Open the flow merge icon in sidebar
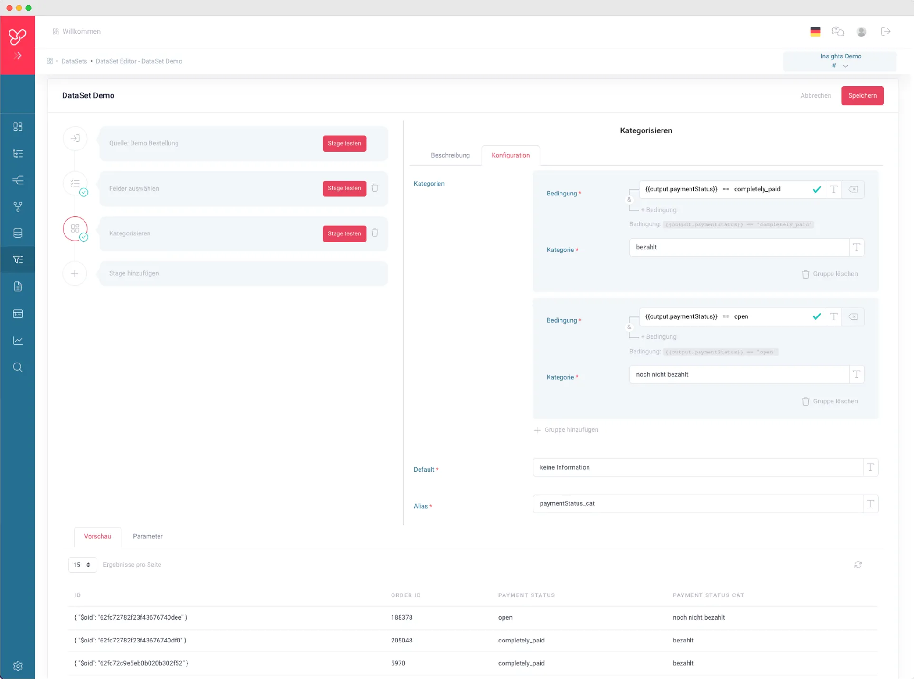 point(18,180)
